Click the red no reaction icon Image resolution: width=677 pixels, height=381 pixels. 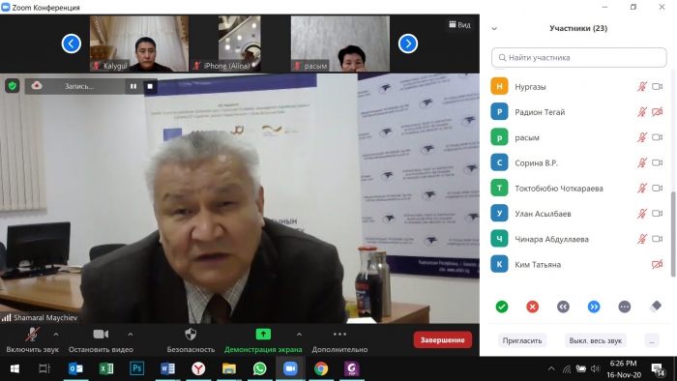point(532,307)
